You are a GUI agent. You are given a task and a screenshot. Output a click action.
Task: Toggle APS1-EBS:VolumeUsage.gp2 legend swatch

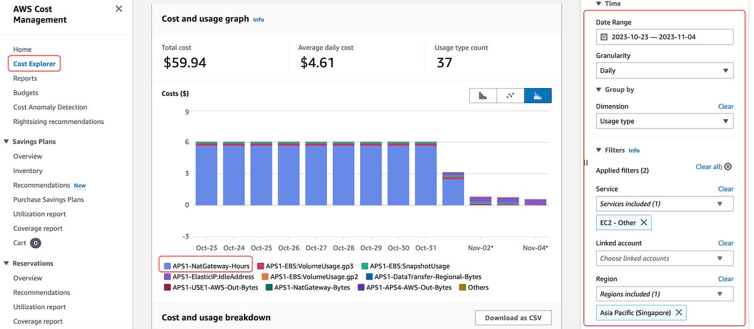point(265,277)
